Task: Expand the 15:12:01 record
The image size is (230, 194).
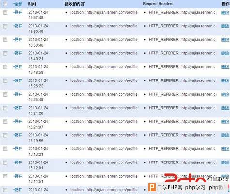Action: click(x=17, y=162)
